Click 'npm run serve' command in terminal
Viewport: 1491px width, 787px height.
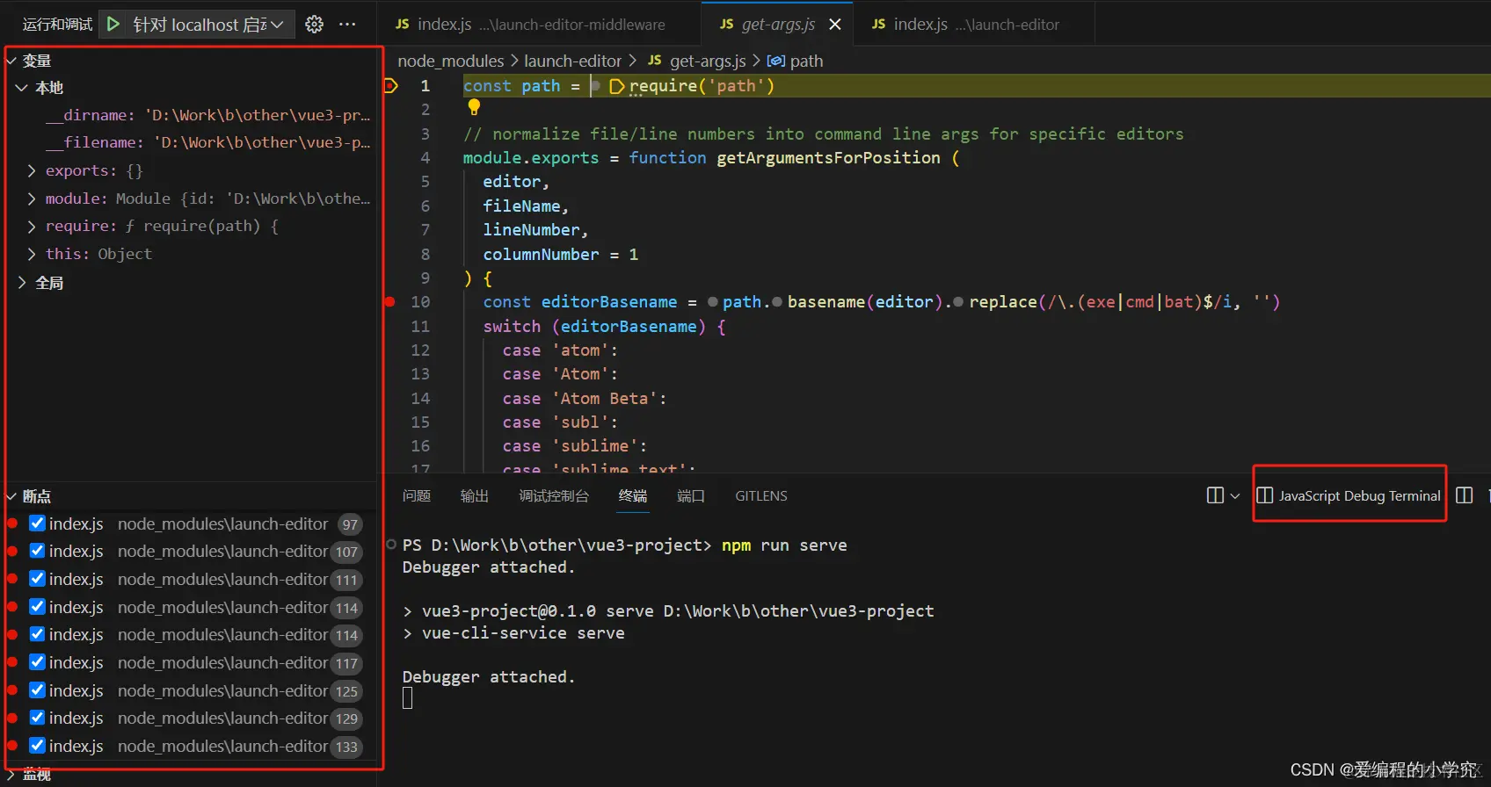click(784, 545)
